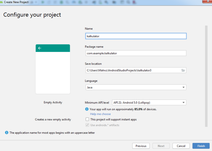Focus the Name field containing kalkulator

(x=136, y=36)
